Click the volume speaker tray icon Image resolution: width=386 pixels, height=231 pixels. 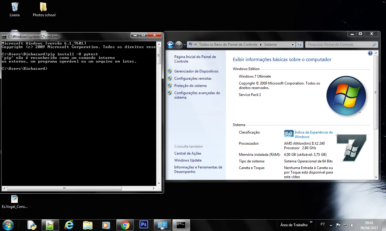coord(353,225)
